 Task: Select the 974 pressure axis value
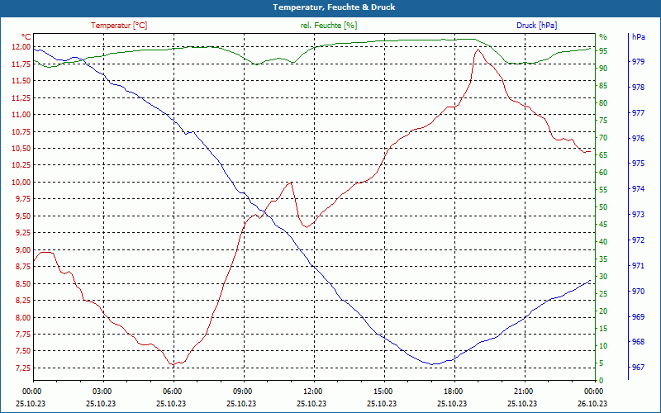(x=639, y=188)
